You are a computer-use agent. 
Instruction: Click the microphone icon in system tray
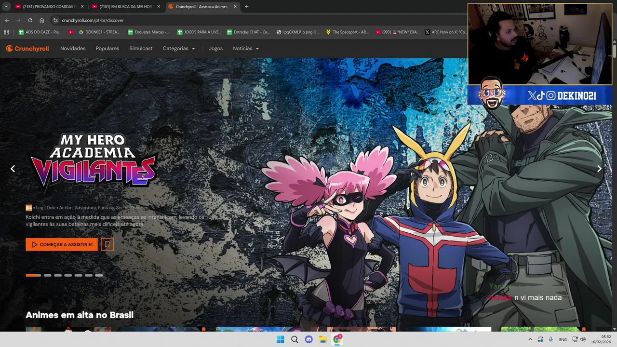[x=550, y=339]
